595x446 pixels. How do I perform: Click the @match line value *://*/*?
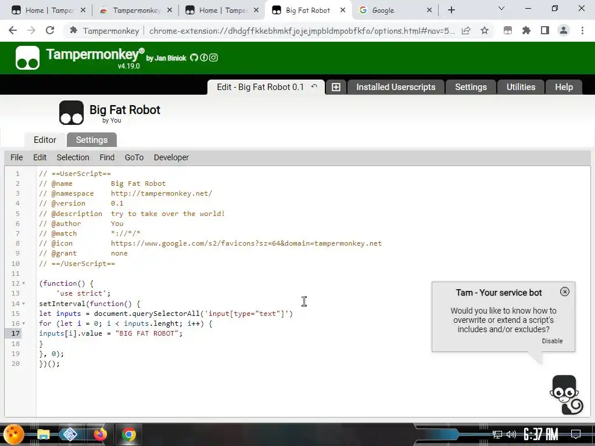(x=126, y=233)
